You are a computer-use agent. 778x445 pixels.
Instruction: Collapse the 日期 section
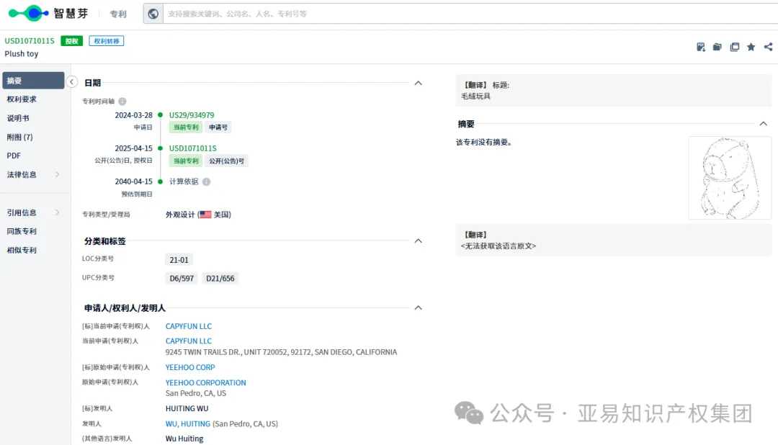click(419, 83)
